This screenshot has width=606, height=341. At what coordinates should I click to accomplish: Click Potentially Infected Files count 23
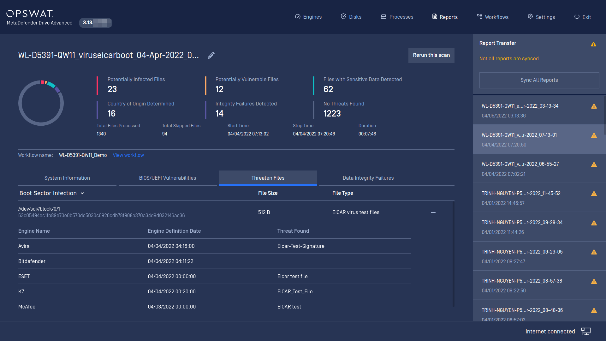pos(112,89)
